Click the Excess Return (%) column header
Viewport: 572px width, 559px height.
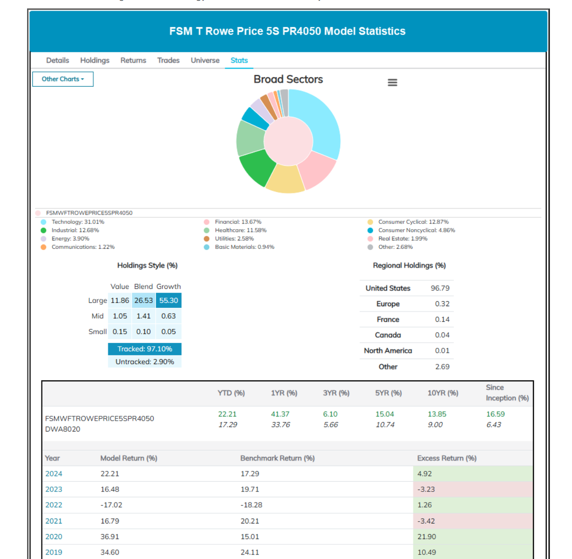[447, 458]
